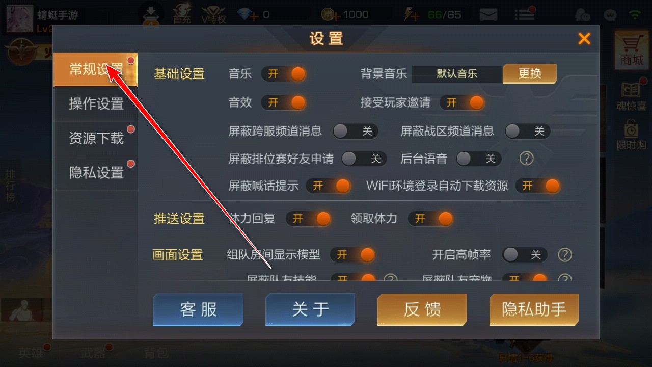Enable the 开启高帧率 high frame rate switch

pos(525,254)
